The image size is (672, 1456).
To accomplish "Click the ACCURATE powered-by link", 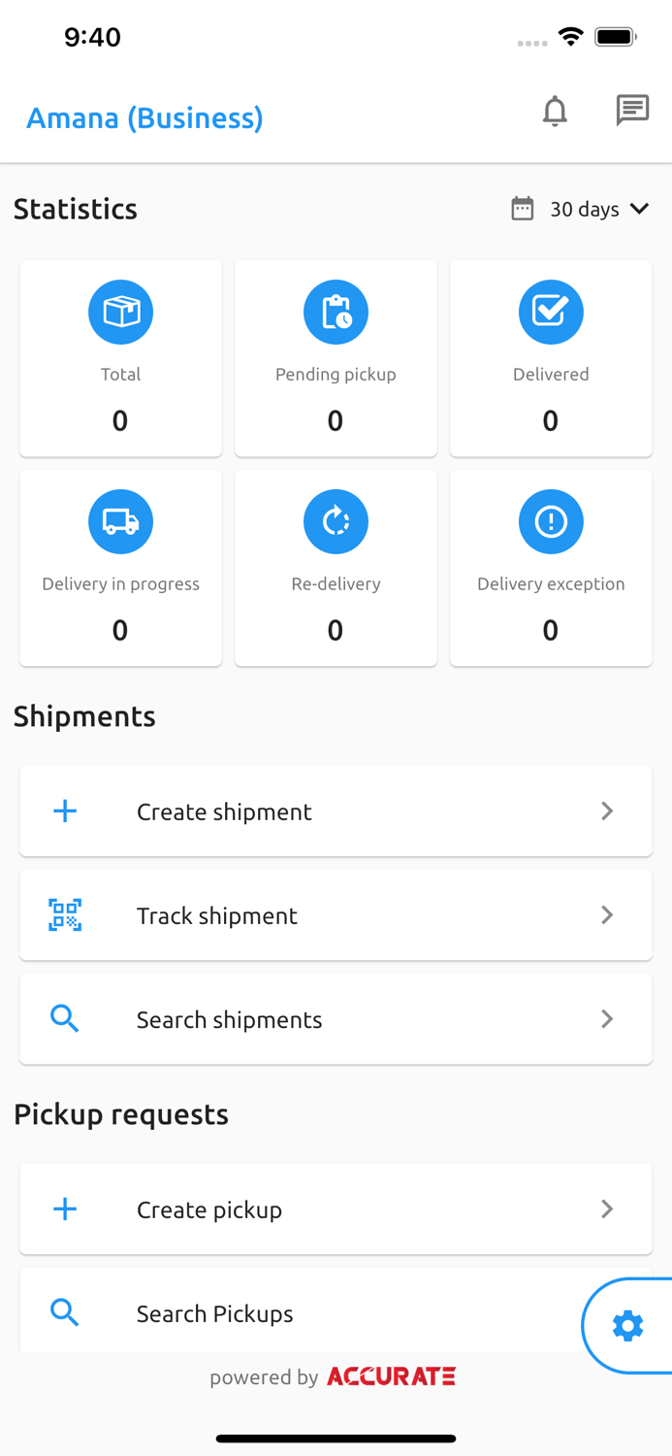I will (390, 1375).
